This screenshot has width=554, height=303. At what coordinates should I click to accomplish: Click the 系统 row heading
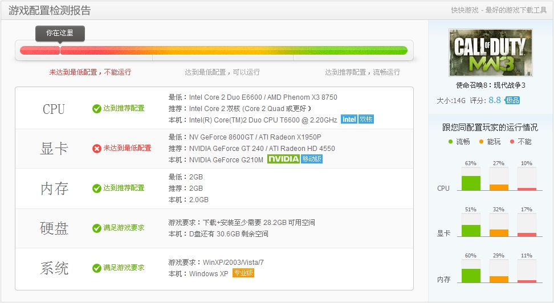(54, 268)
